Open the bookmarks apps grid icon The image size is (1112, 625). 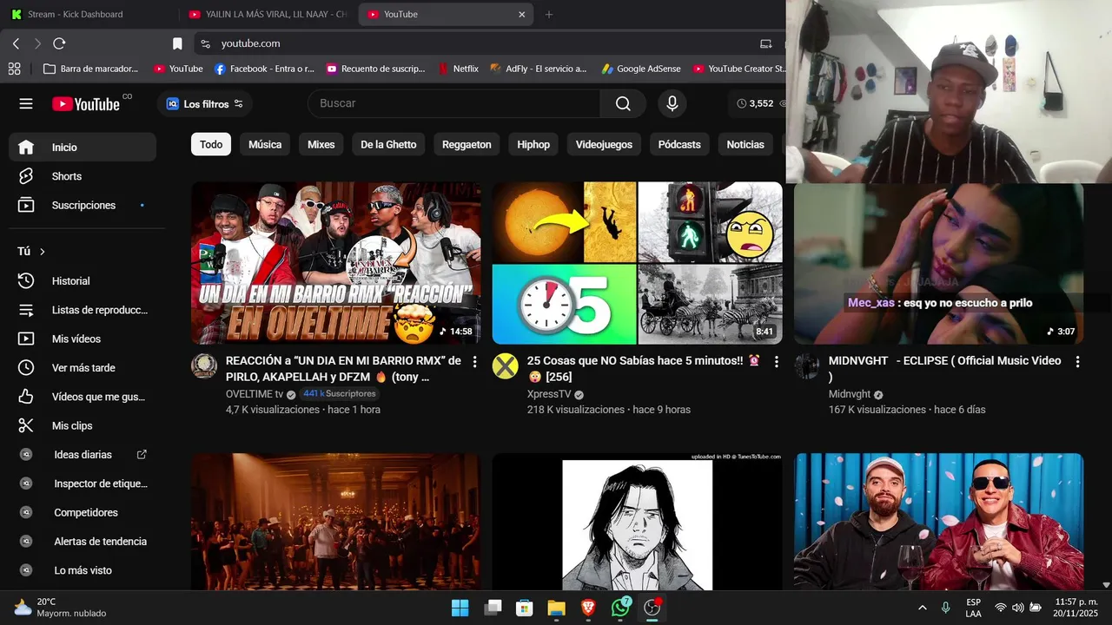[14, 69]
